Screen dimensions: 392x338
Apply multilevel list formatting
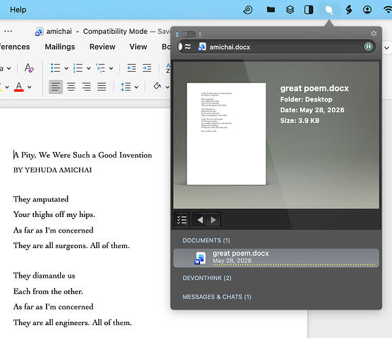coord(101,68)
